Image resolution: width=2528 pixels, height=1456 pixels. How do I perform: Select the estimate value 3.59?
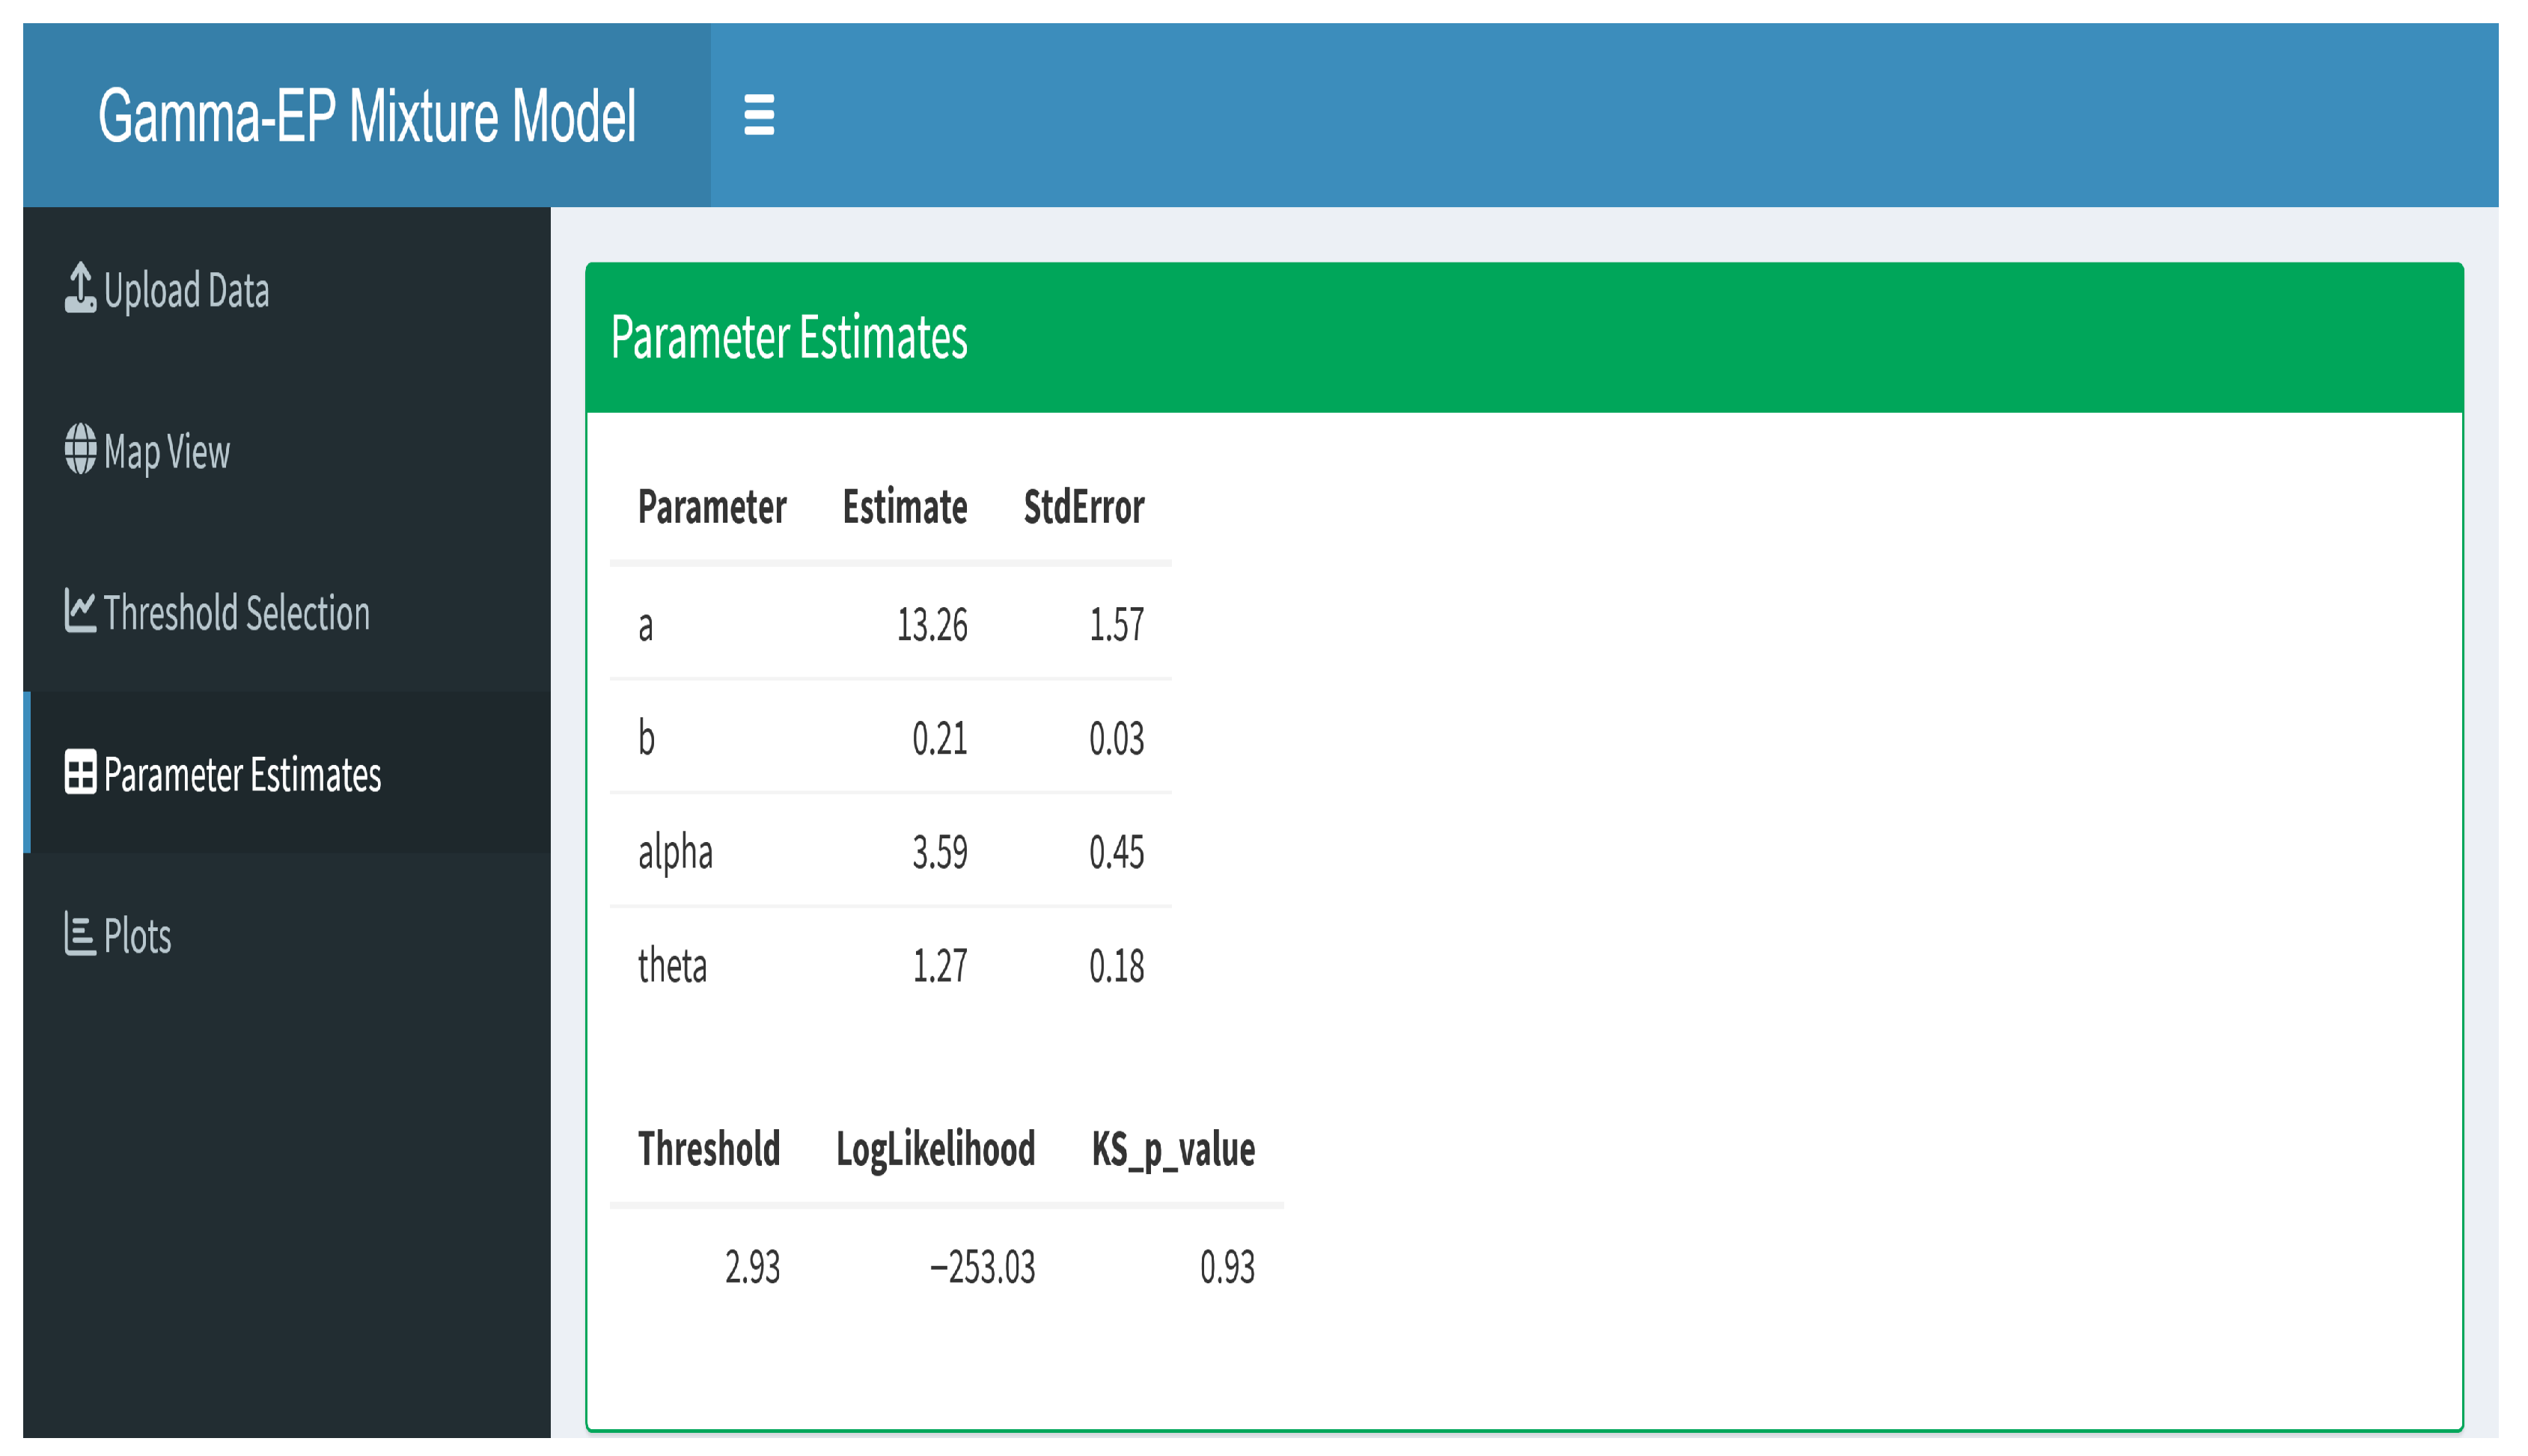click(940, 853)
